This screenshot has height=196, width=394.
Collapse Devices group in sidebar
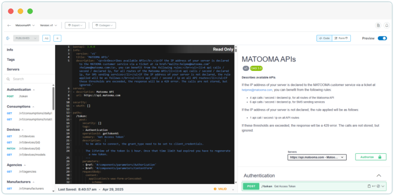pos(22,130)
